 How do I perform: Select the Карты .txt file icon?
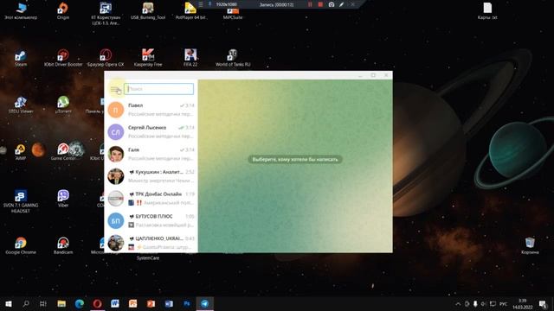pos(487,10)
